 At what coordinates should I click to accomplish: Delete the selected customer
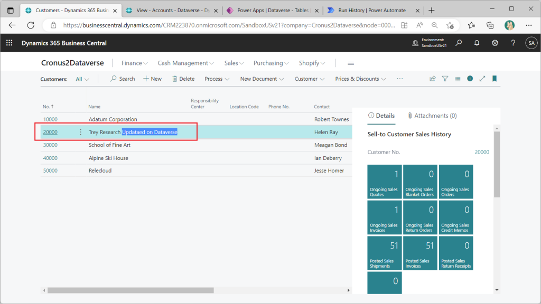pos(183,79)
